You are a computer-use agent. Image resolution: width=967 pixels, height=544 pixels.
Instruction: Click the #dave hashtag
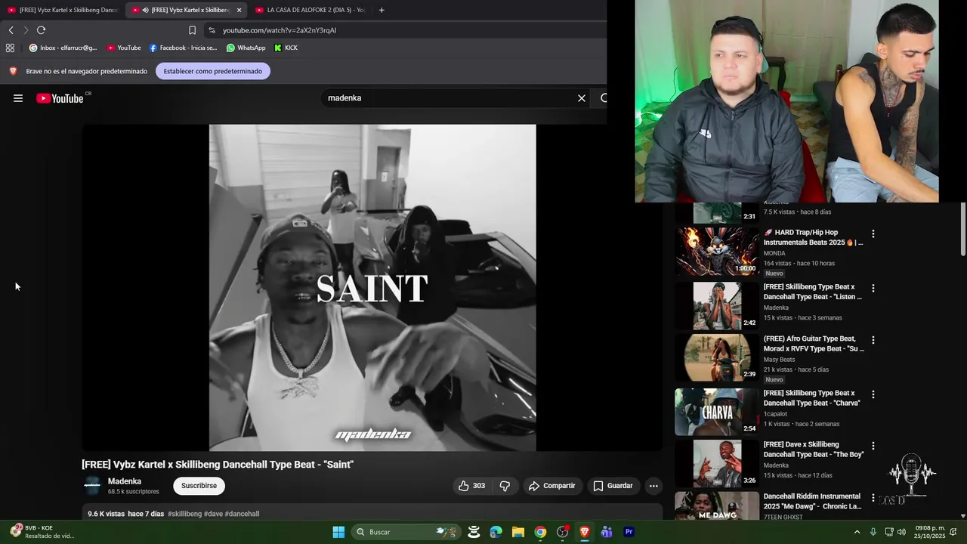coord(213,514)
